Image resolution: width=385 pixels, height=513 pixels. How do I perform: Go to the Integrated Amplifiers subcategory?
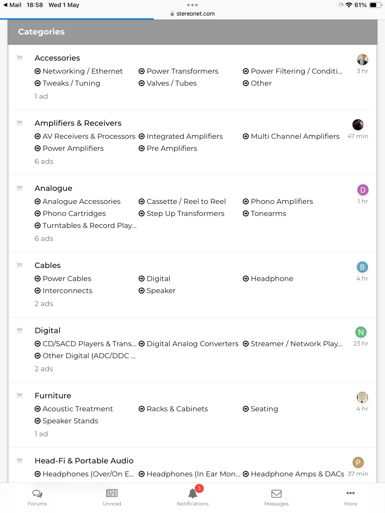tap(184, 136)
